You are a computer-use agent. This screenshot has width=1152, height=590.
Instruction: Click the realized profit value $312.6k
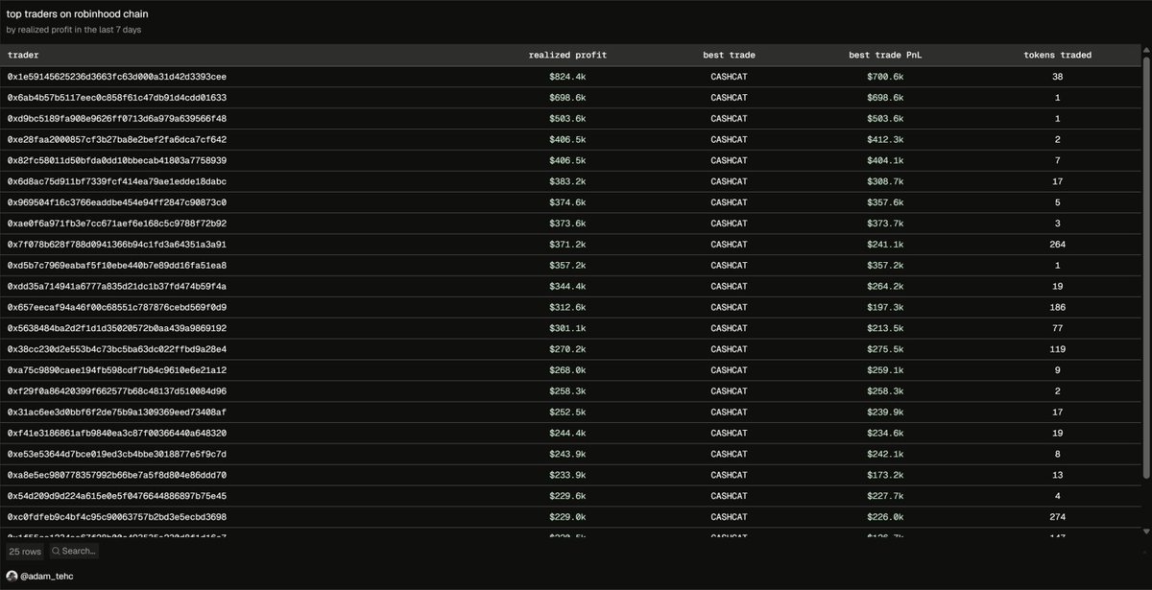pyautogui.click(x=567, y=308)
